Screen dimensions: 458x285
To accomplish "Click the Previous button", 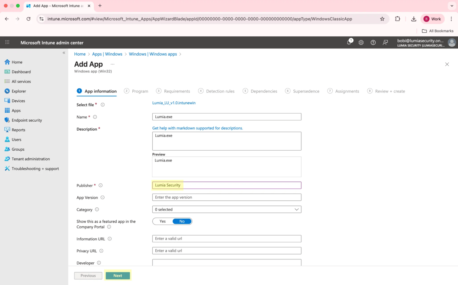I will (x=88, y=275).
